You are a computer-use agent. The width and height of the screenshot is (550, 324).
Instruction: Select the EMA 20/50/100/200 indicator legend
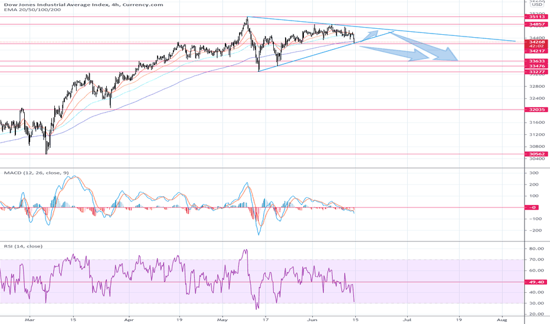click(32, 10)
